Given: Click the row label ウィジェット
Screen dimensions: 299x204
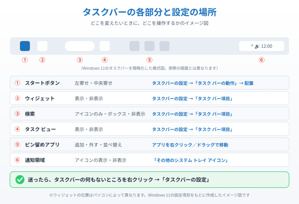Looking at the screenshot, I should [x=40, y=99].
